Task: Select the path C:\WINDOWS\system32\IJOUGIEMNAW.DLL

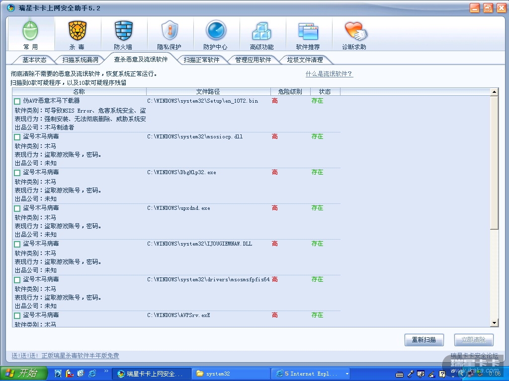Action: [200, 244]
